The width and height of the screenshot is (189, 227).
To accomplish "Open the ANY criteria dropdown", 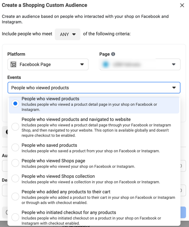I will pyautogui.click(x=67, y=34).
